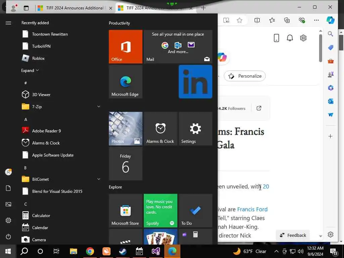Open the user account icon in Start
This screenshot has height=258, width=344.
coord(8,172)
